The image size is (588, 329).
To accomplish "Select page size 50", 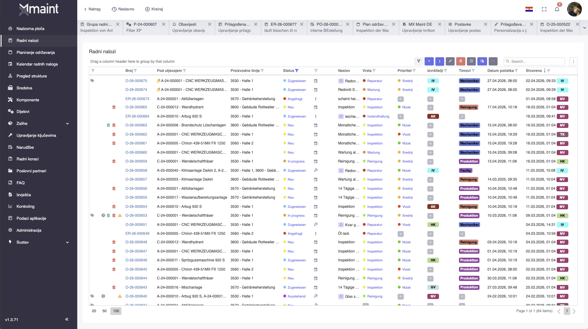I will pos(105,311).
